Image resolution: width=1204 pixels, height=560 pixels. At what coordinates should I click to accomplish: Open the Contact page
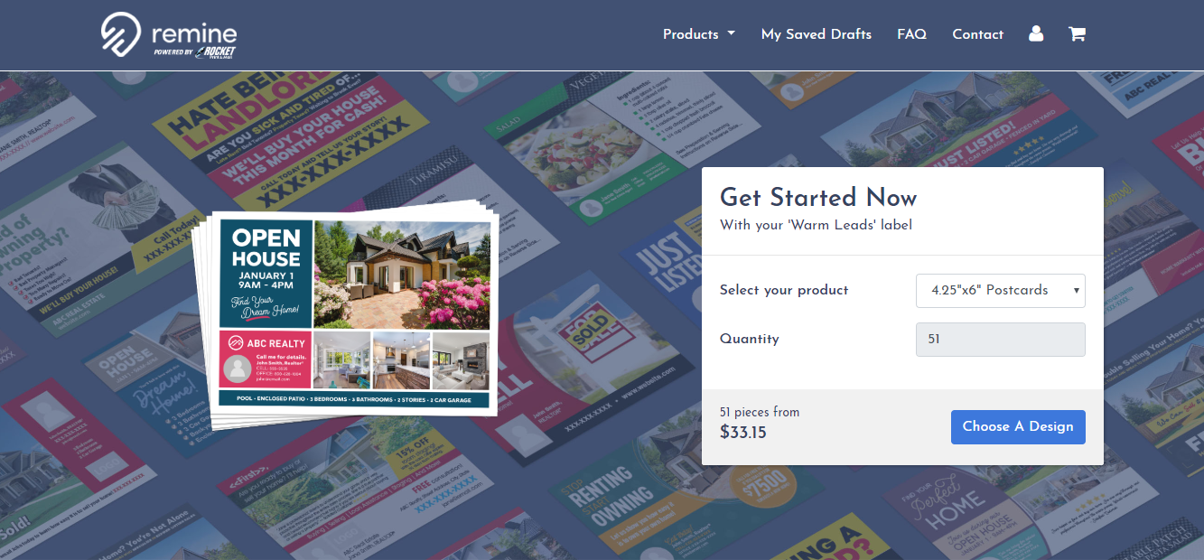point(977,34)
